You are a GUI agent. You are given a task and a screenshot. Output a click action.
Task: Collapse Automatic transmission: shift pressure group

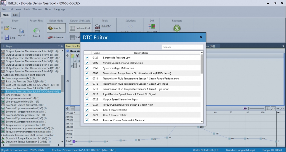click(x=2, y=75)
